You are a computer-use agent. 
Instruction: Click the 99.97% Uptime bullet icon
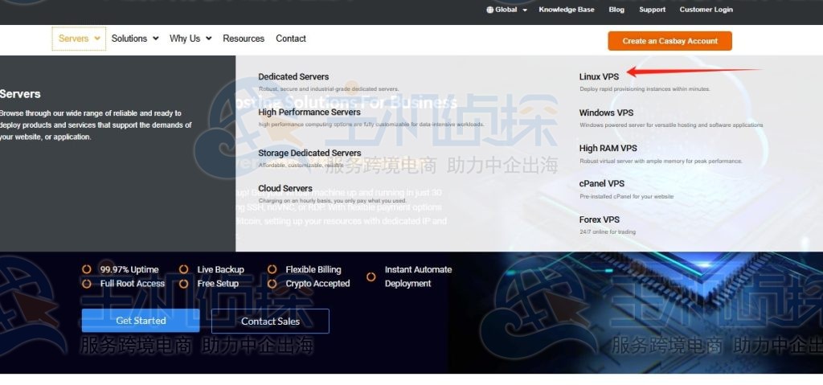[87, 269]
